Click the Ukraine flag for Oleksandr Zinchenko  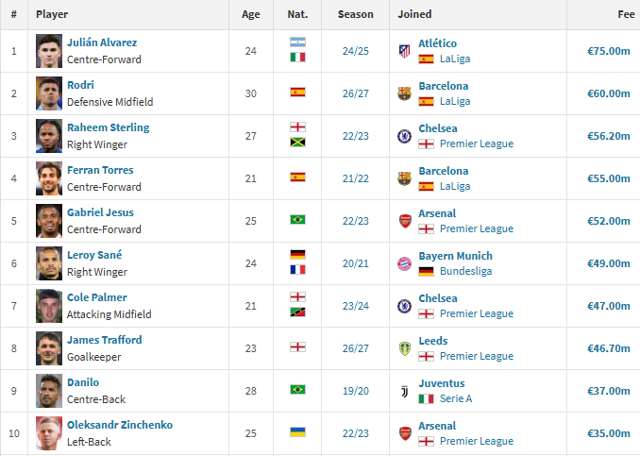297,431
